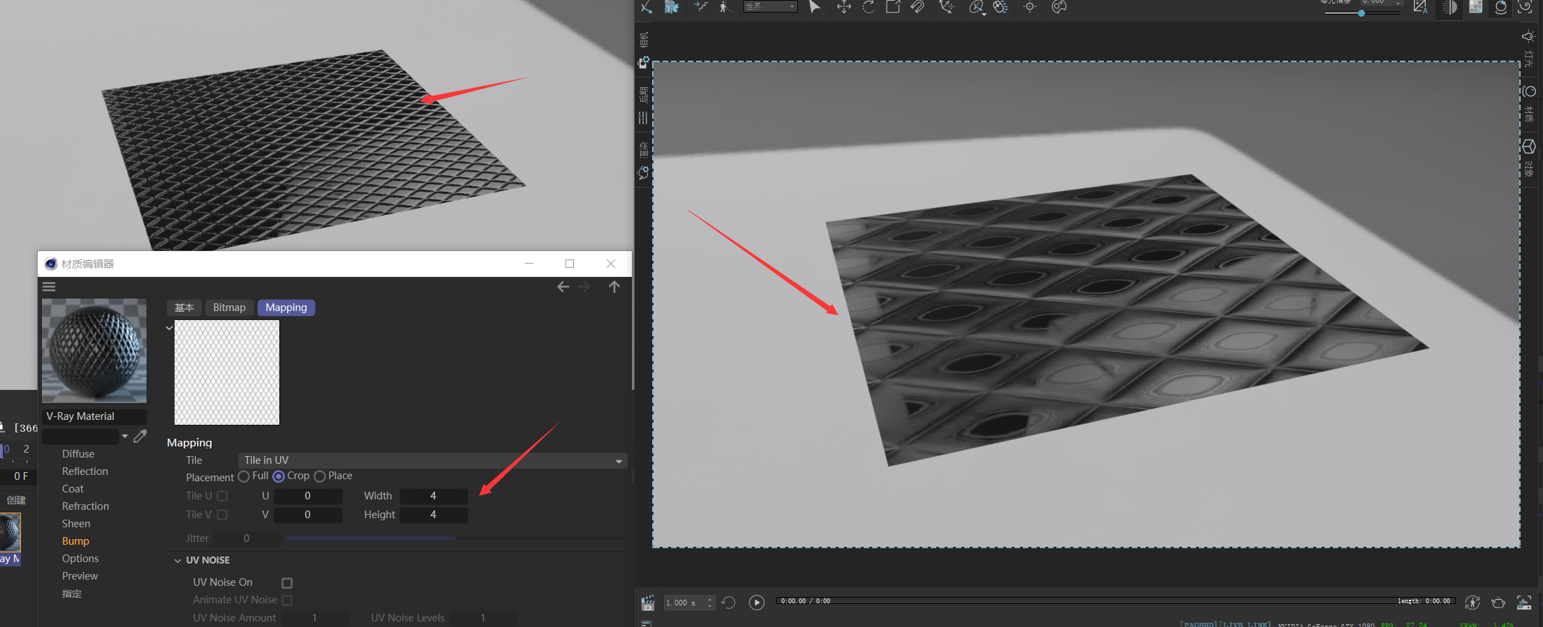Activate the Scale tool square icon
Image resolution: width=1543 pixels, height=627 pixels.
[893, 7]
